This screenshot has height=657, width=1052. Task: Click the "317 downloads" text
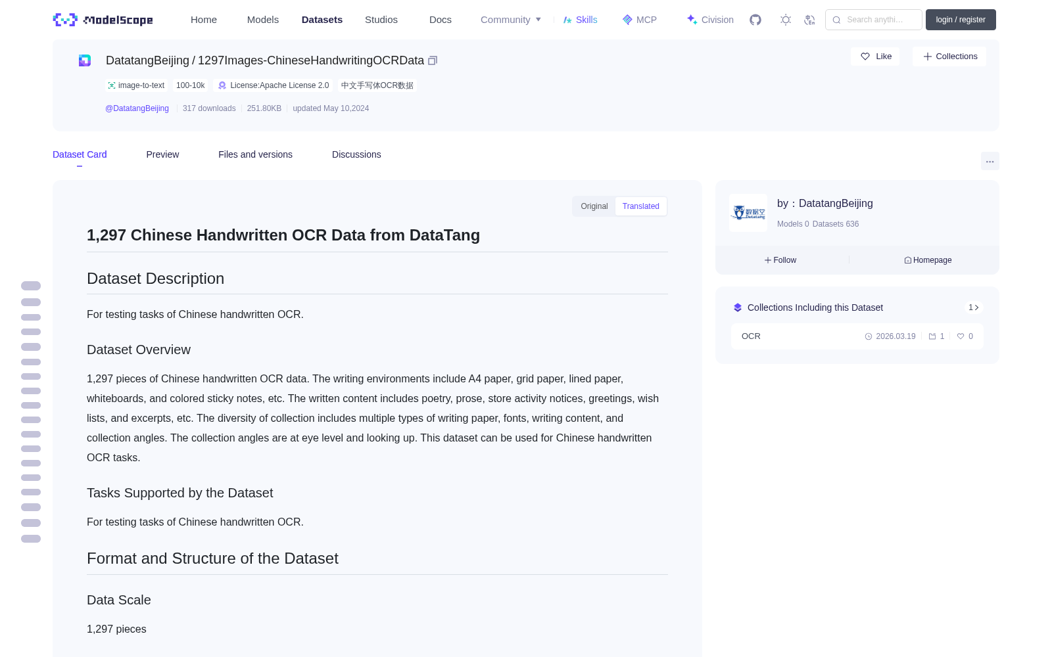209,108
